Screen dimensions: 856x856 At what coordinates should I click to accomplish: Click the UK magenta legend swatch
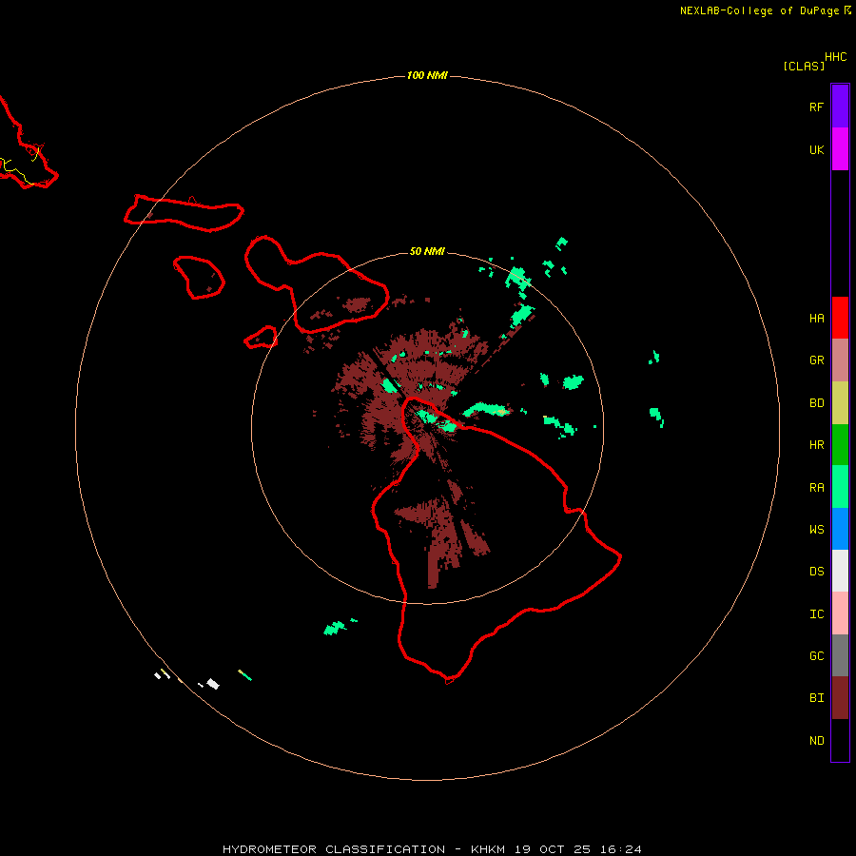pyautogui.click(x=840, y=149)
